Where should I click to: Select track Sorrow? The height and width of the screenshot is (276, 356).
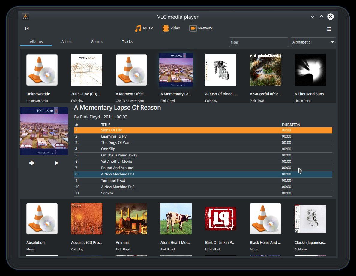tap(203, 193)
